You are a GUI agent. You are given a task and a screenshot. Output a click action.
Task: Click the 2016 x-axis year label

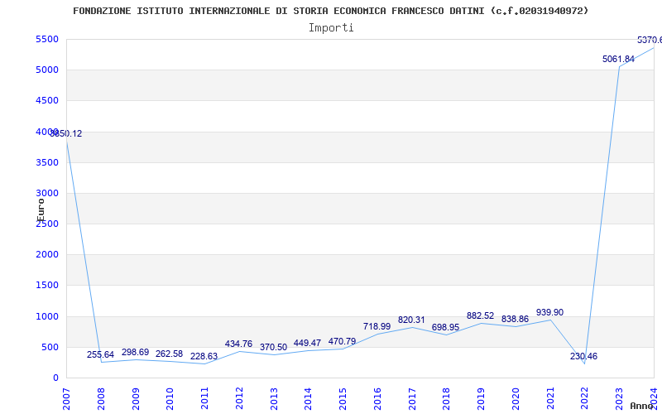click(x=377, y=399)
